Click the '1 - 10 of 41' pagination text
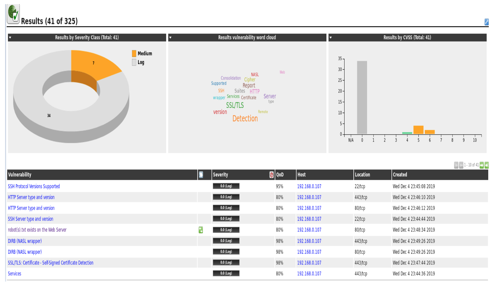Image resolution: width=493 pixels, height=285 pixels. pos(471,165)
